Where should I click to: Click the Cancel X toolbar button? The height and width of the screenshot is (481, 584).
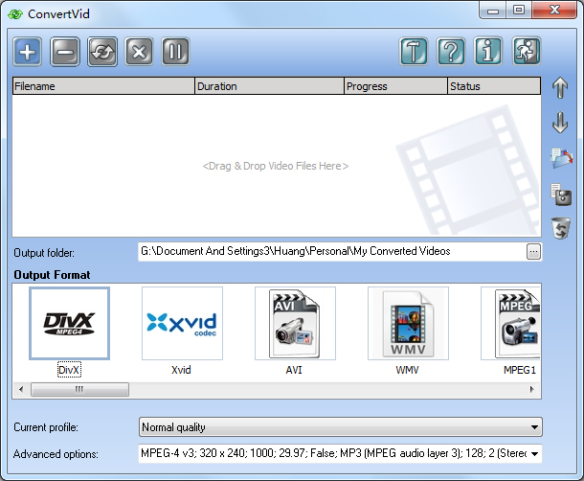140,52
